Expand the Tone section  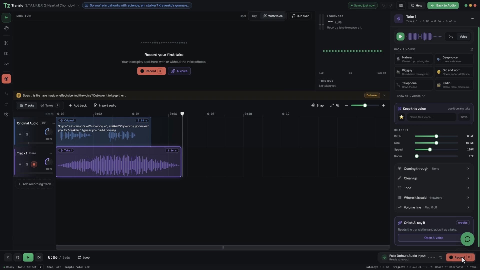tap(433, 188)
